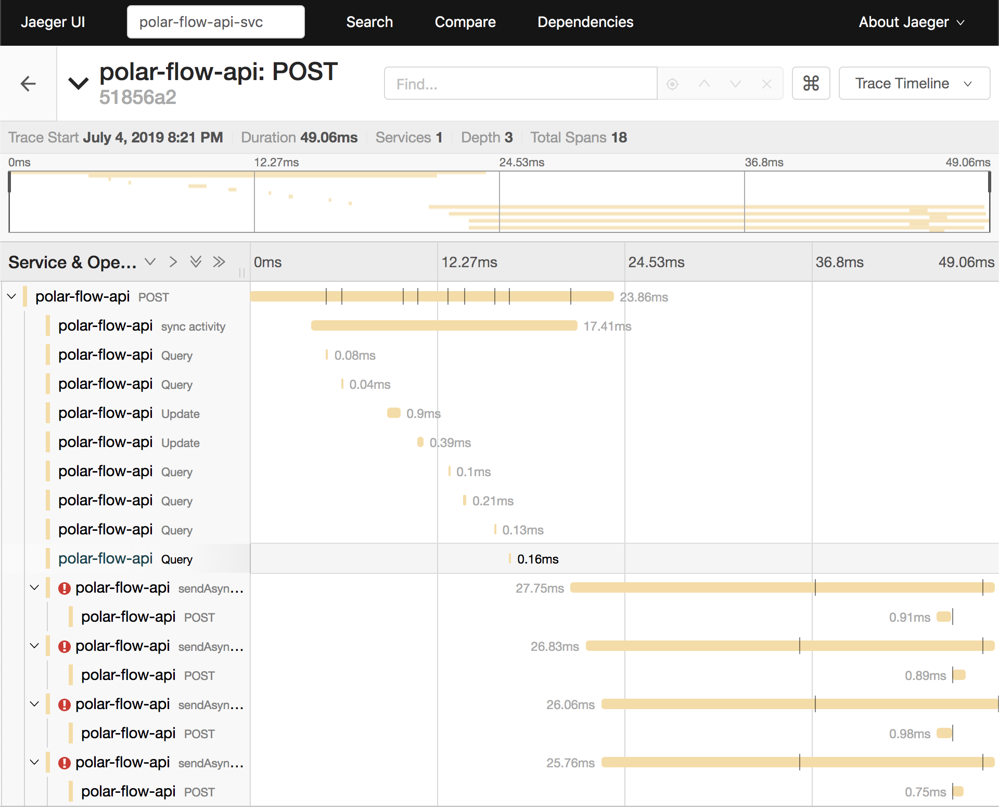Image resolution: width=999 pixels, height=811 pixels.
Task: Select the 17.41ms sync activity span bar
Action: click(x=444, y=326)
